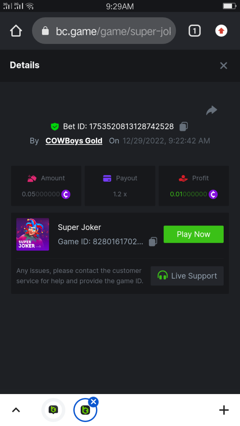240x426 pixels.
Task: Tap the green verified shield icon
Action: [x=54, y=126]
